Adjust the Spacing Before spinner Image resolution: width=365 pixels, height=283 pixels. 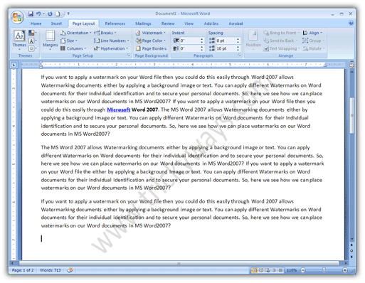238,41
